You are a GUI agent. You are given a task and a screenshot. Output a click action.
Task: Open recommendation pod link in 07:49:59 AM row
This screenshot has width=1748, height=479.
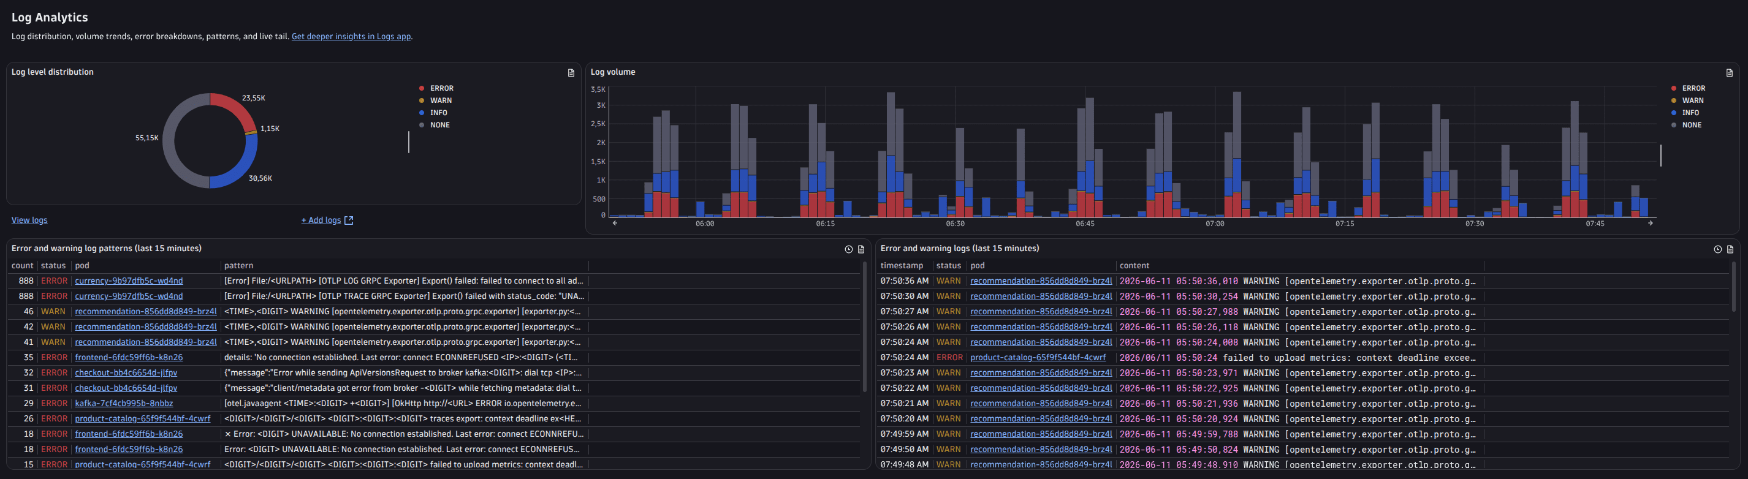pos(1041,434)
